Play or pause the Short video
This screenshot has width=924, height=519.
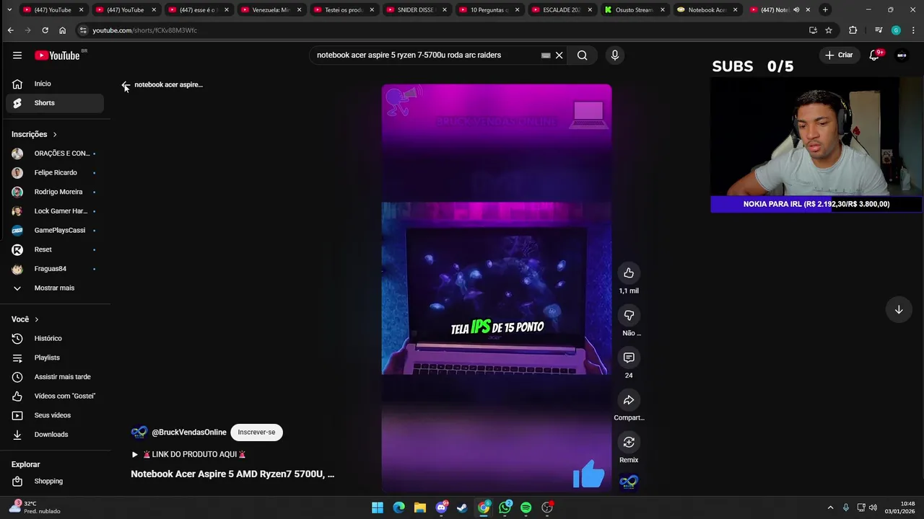(x=497, y=288)
